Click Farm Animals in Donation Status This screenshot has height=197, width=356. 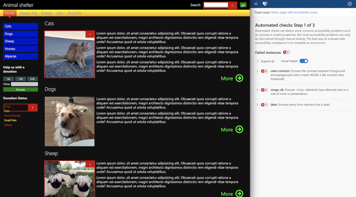coord(12,116)
